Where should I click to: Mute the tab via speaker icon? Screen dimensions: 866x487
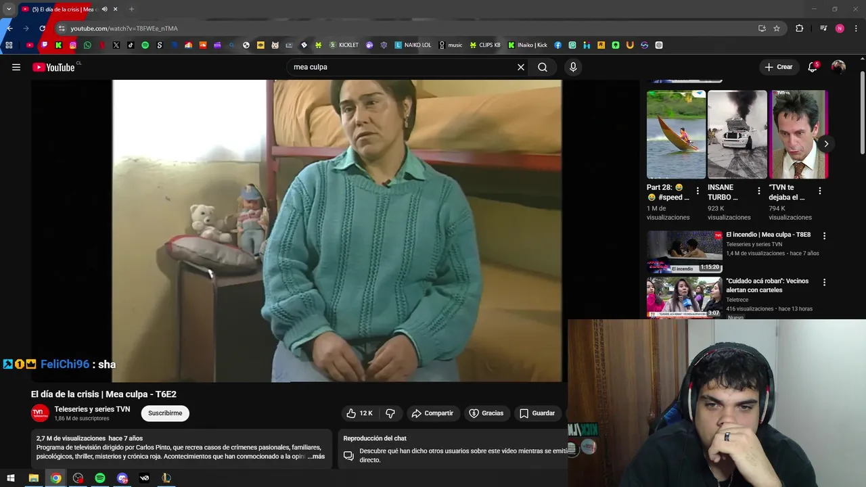[104, 9]
